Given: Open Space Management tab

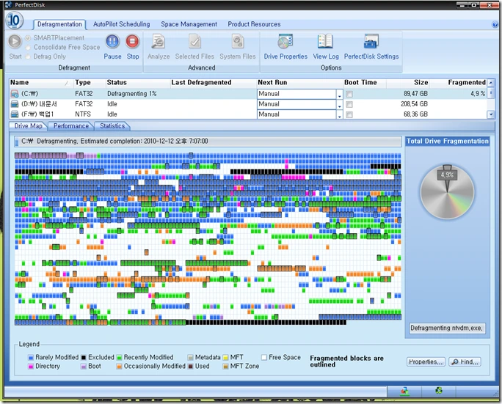Looking at the screenshot, I should click(189, 24).
